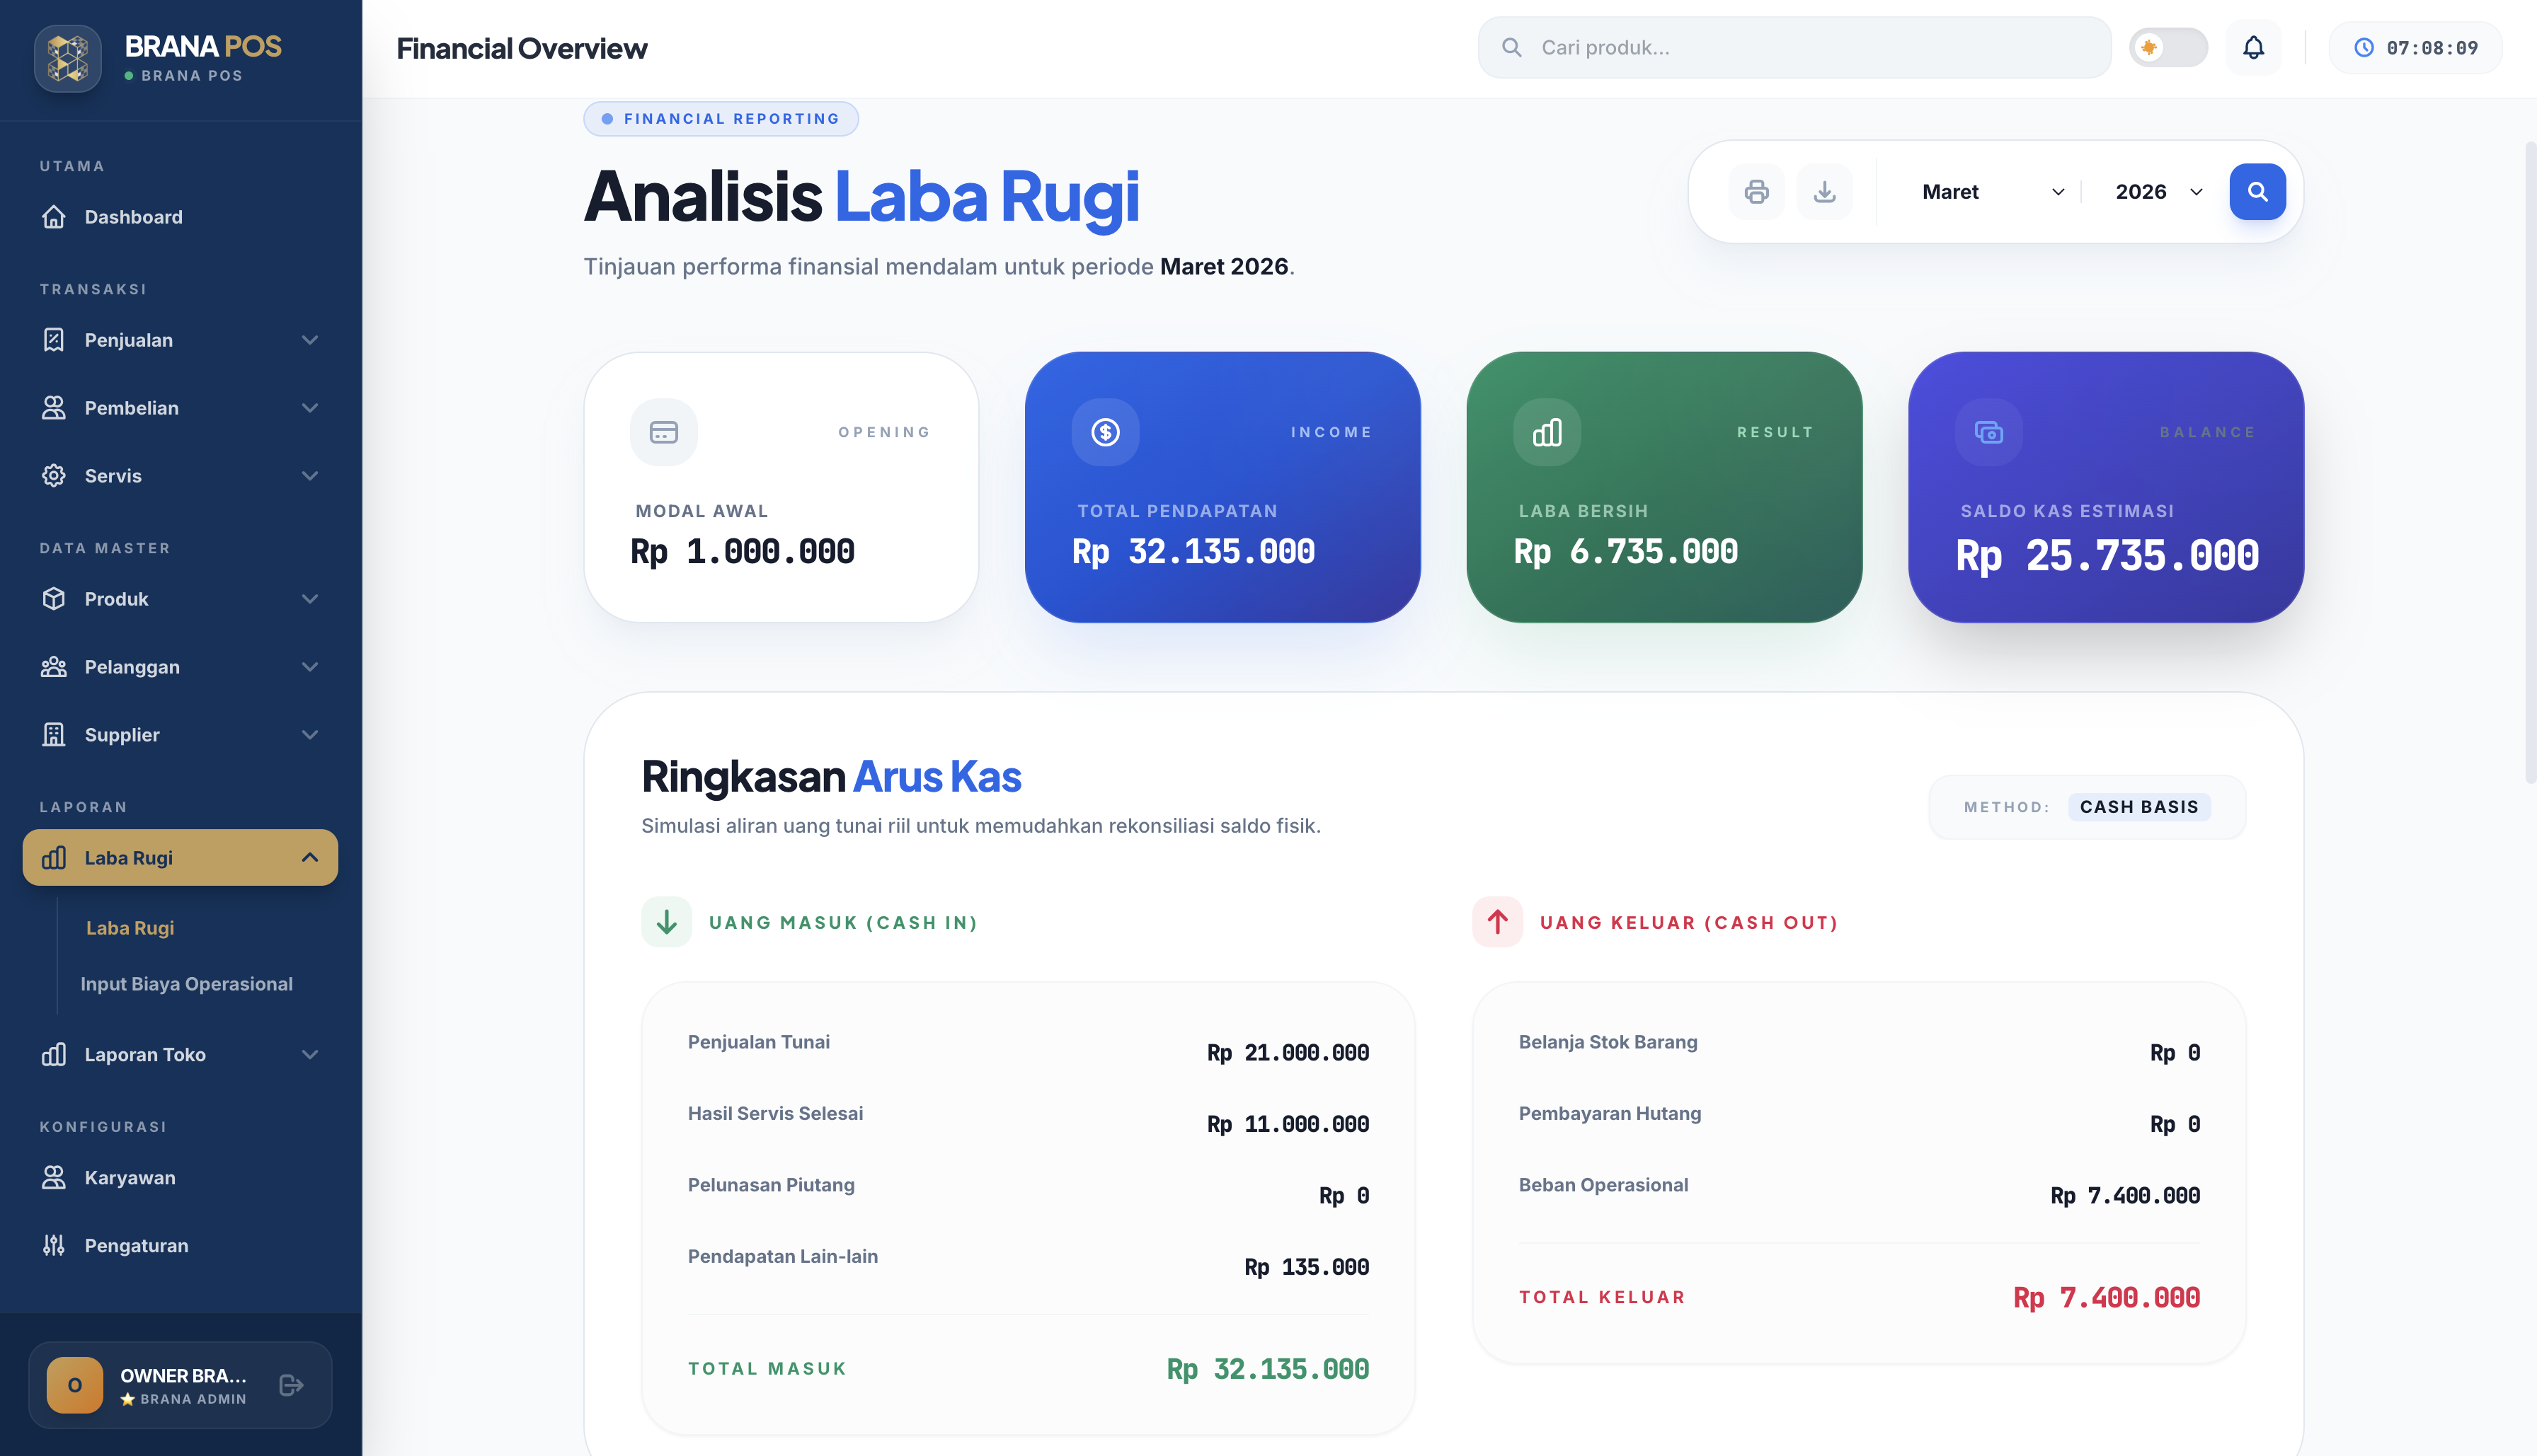Click the Pendapatan Lain-lain amount Rp 135.000
Viewport: 2537px width, 1456px height.
click(1307, 1267)
